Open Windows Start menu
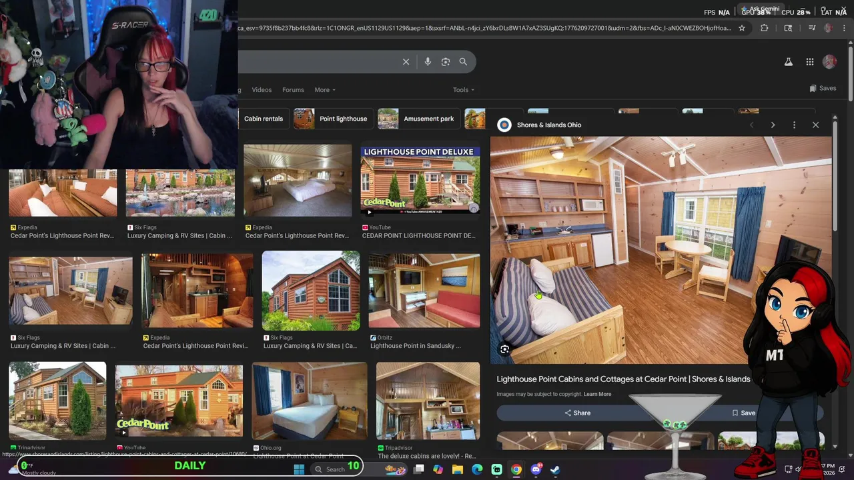854x480 pixels. coord(299,469)
